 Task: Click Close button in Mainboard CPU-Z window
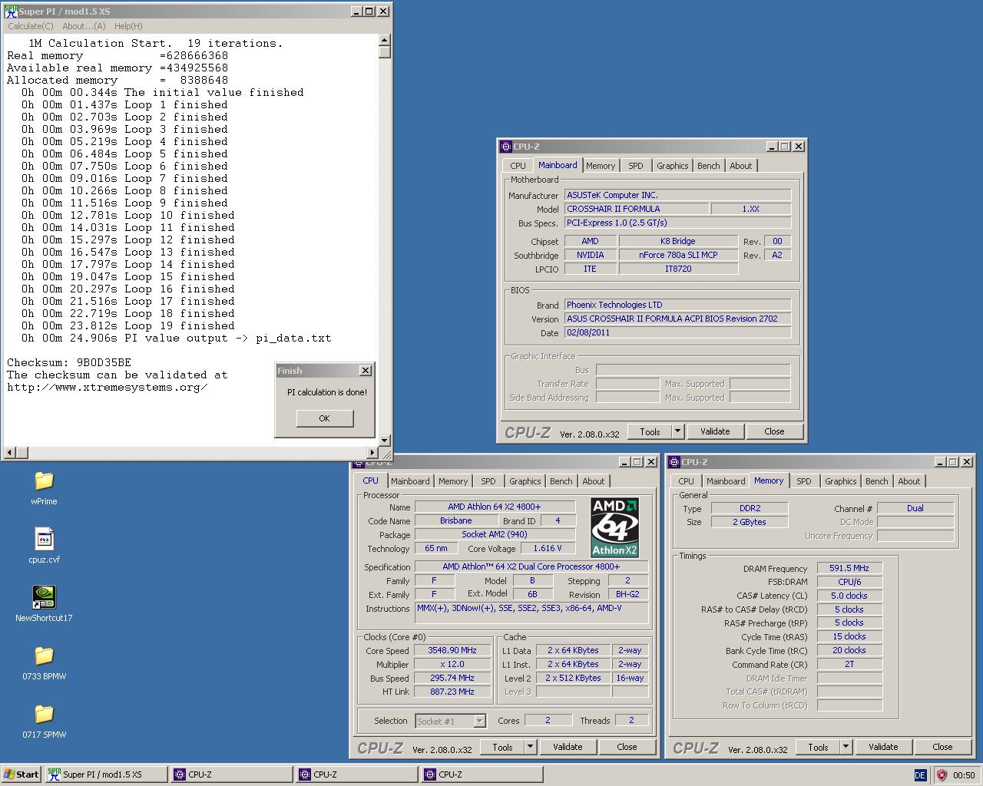774,431
